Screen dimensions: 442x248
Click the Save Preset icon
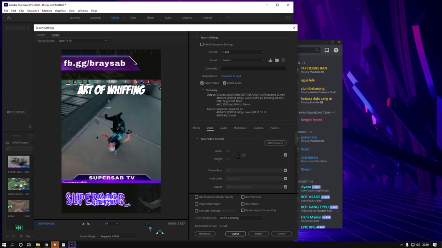(271, 60)
